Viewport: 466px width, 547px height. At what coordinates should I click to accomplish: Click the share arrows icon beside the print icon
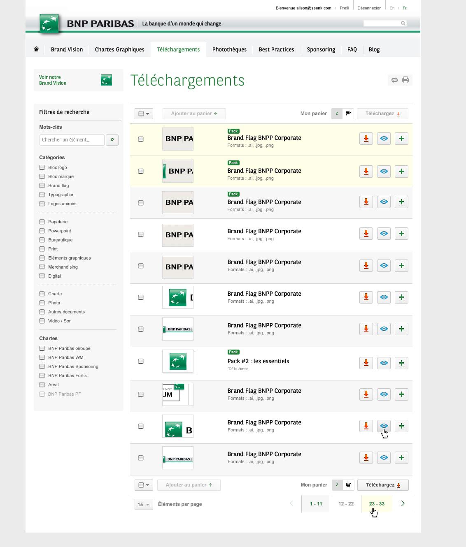click(x=394, y=80)
